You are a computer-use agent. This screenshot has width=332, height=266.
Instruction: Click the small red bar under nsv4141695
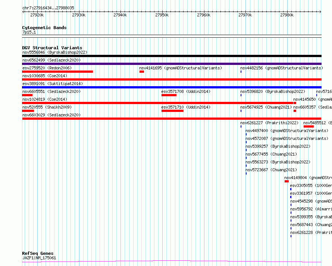[142, 72]
